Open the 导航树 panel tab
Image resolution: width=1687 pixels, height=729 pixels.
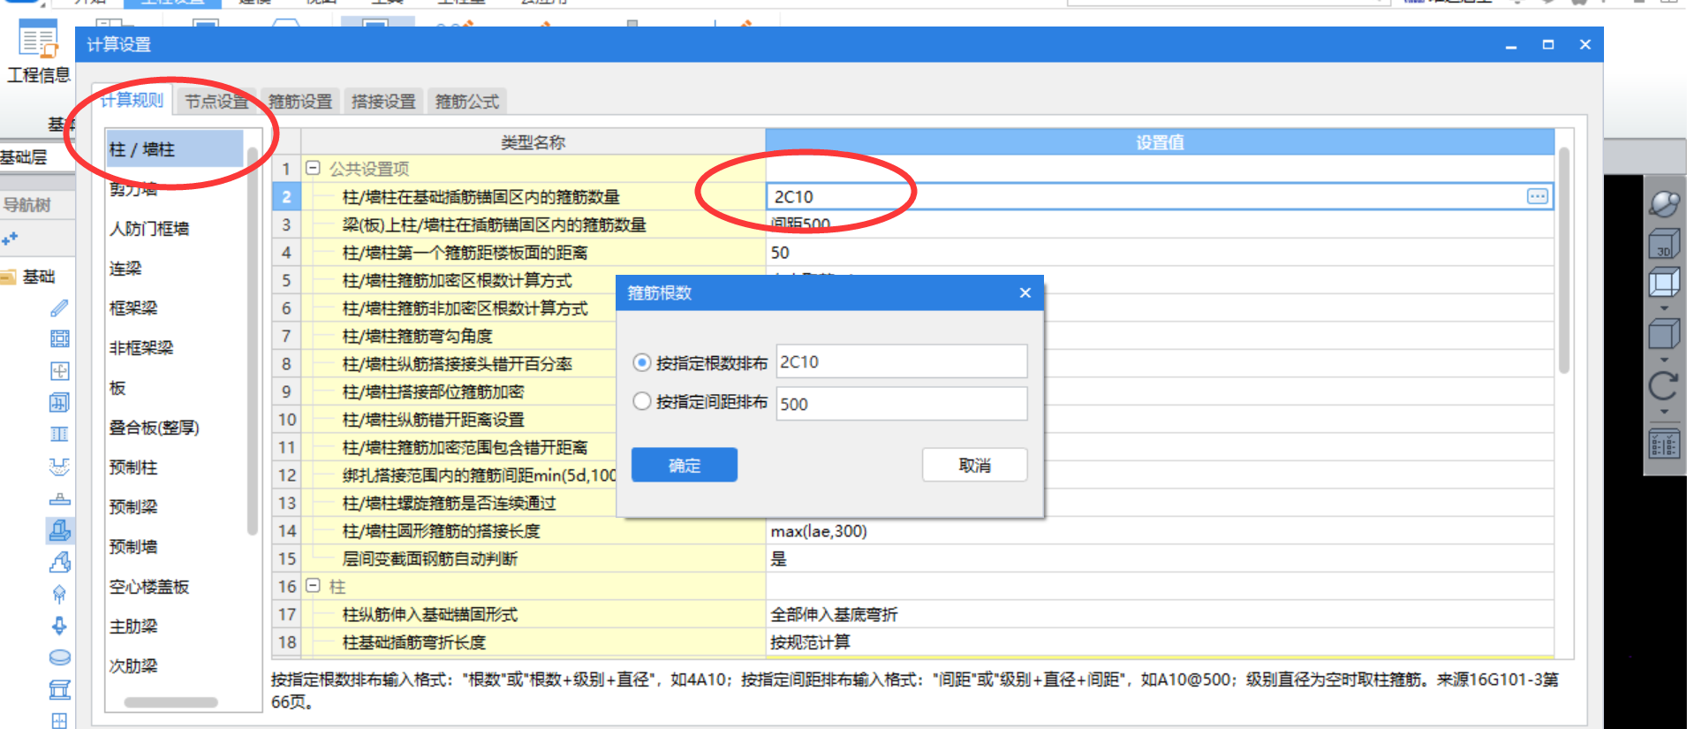click(27, 205)
